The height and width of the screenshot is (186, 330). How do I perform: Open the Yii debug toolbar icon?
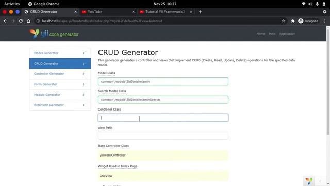(309, 181)
